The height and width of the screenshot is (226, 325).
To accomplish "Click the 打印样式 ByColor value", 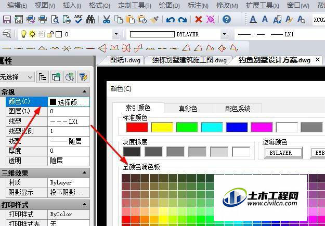I will coord(69,214).
